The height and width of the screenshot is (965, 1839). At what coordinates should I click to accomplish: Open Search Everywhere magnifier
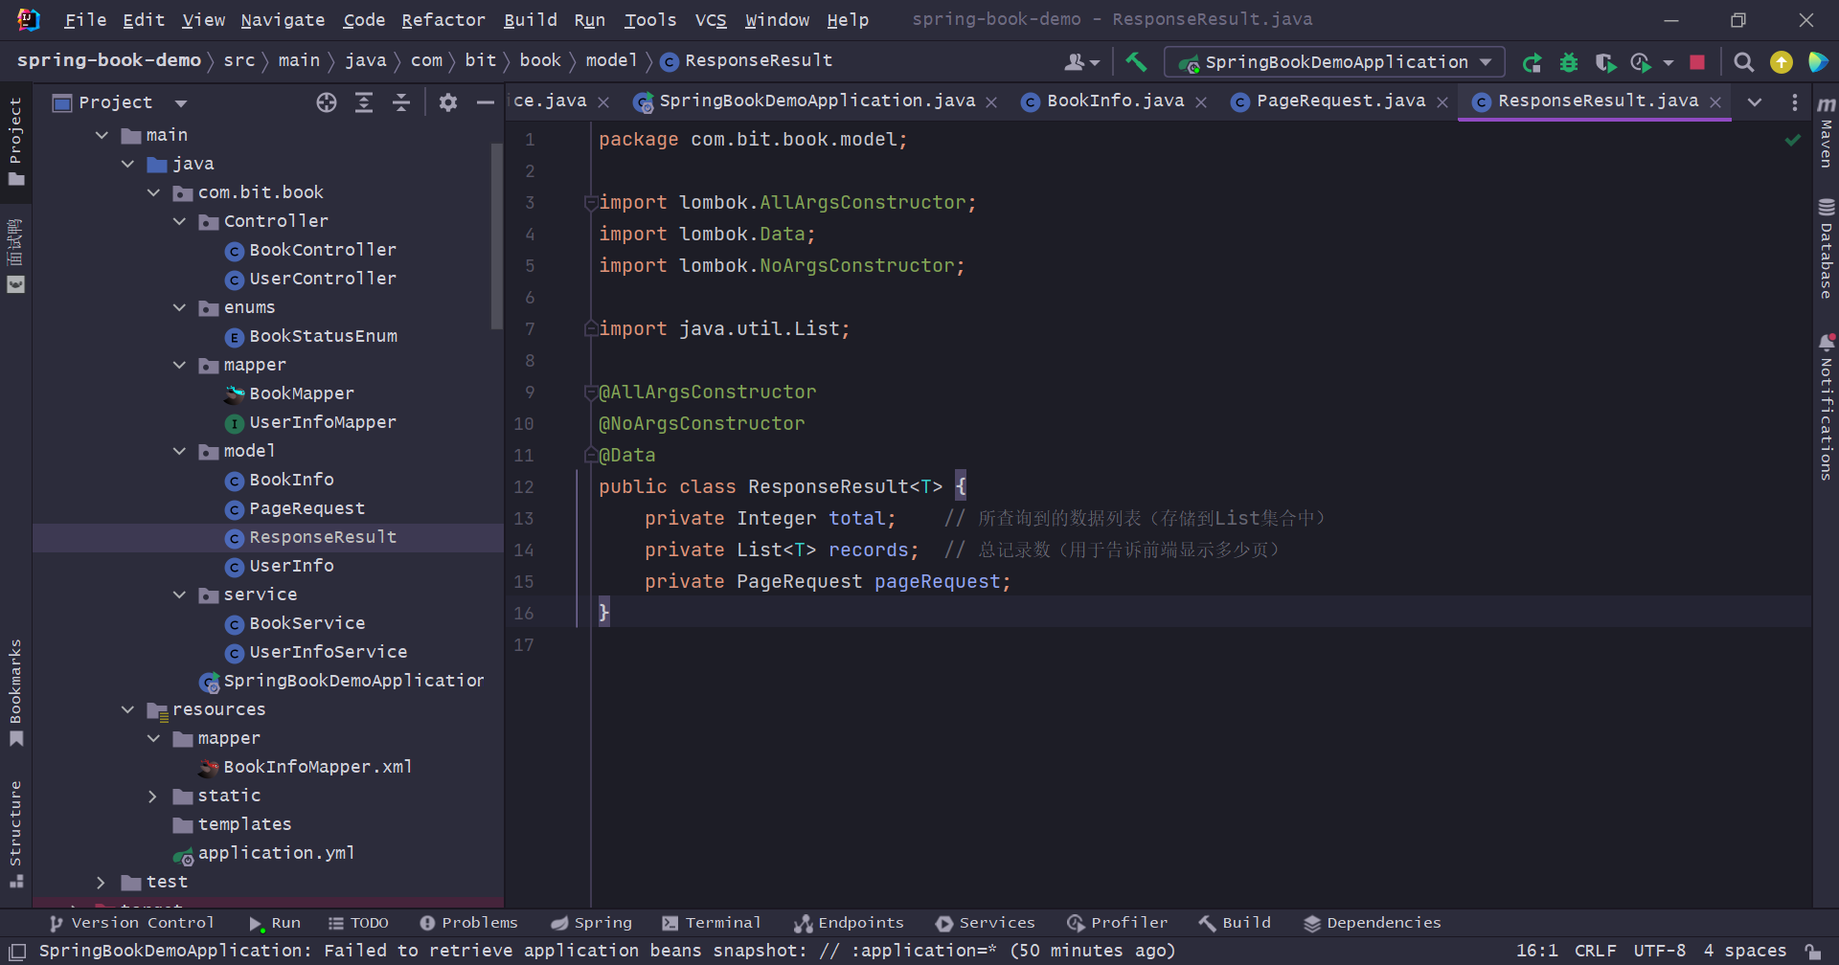pos(1744,62)
